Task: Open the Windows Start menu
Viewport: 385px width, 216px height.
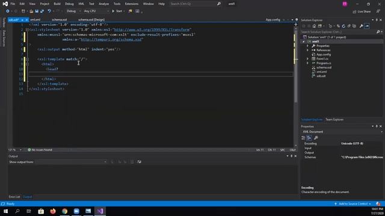Action: click(5, 211)
